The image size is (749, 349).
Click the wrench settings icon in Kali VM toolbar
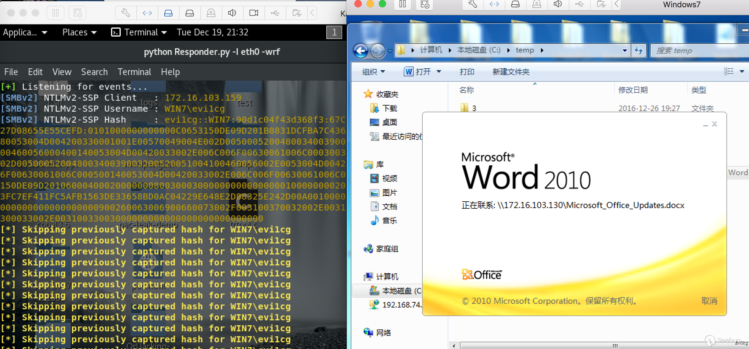click(126, 13)
